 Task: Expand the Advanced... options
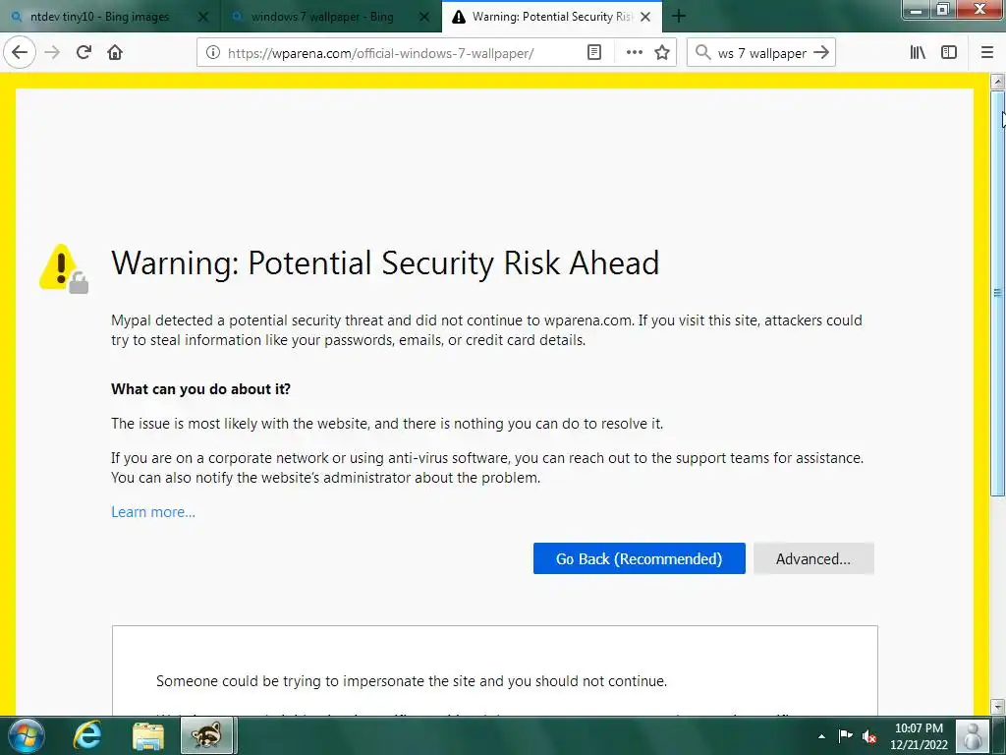813,558
